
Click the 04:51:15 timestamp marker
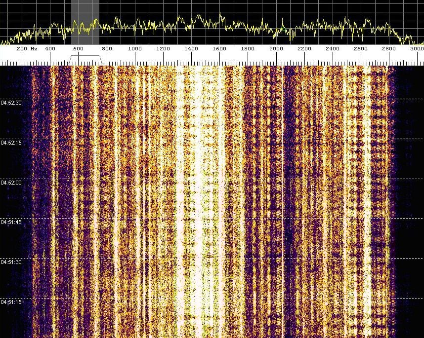(11, 302)
